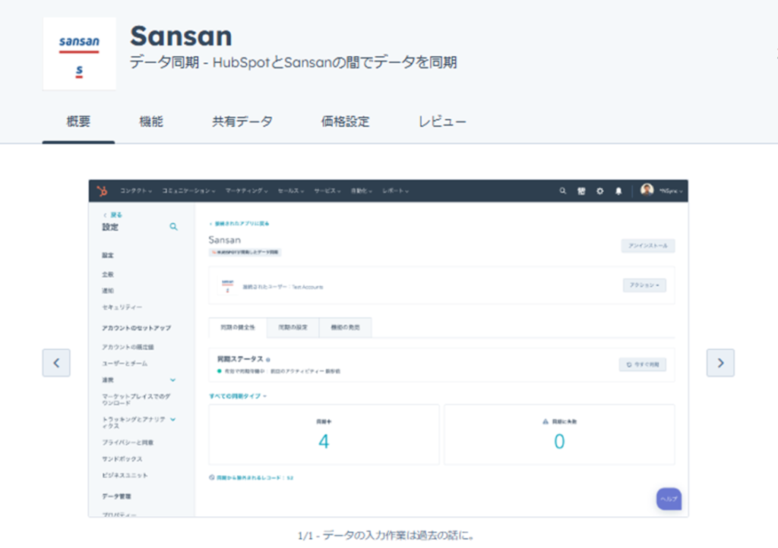This screenshot has width=778, height=548.
Task: Expand the レポート nav menu
Action: [395, 191]
